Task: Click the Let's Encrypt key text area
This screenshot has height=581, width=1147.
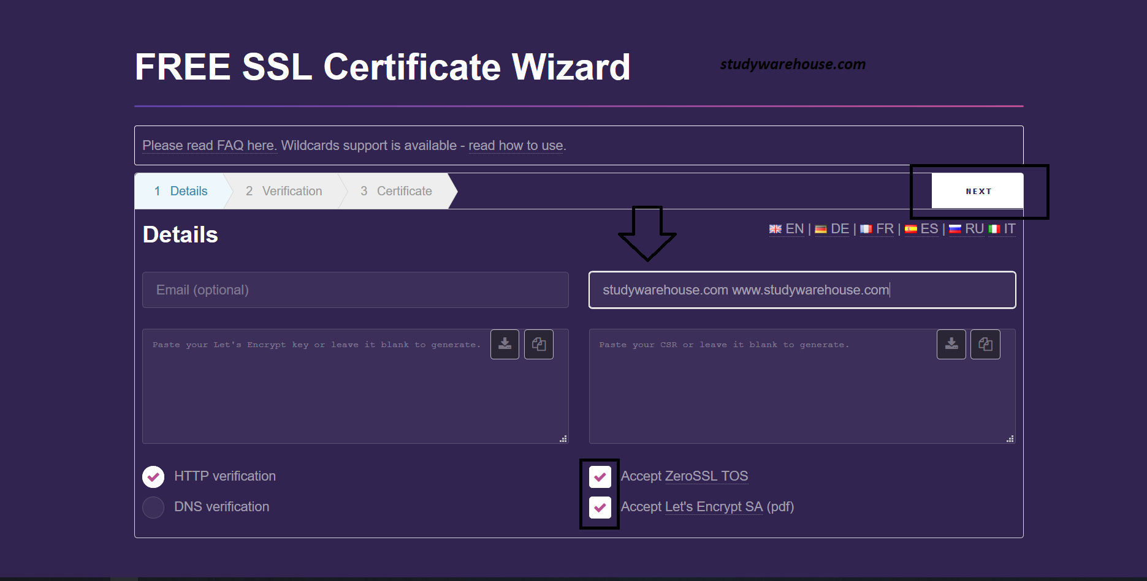Action: coord(356,386)
